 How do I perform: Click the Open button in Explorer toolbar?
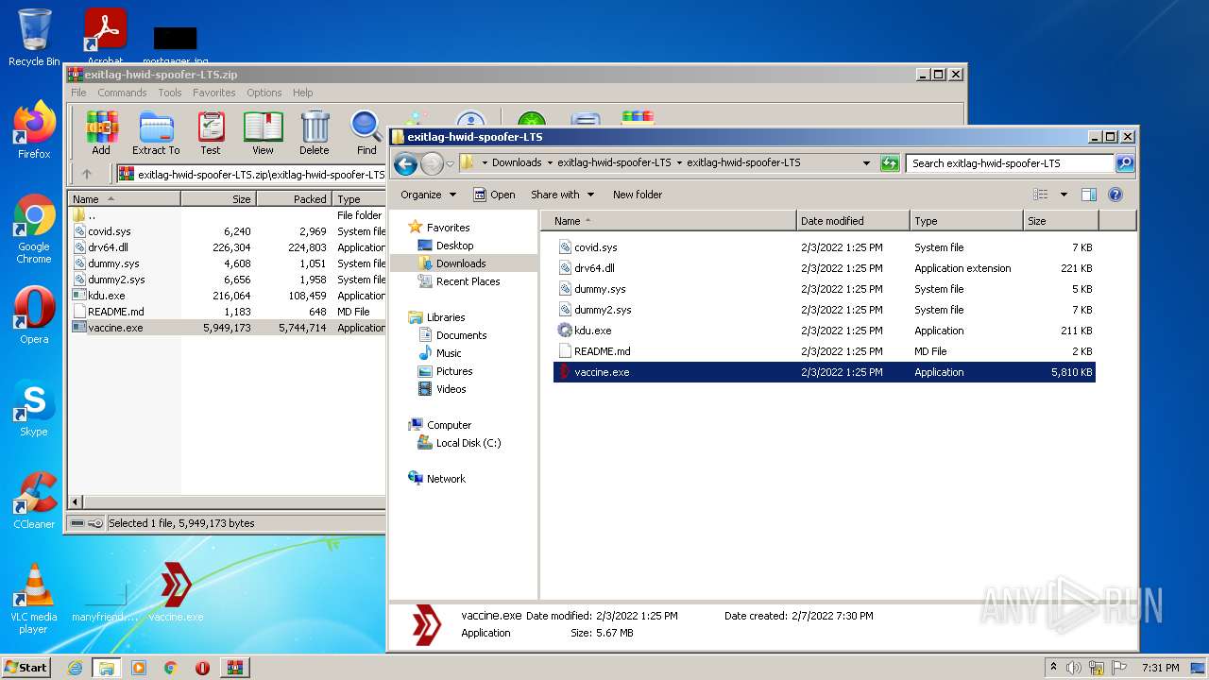494,195
